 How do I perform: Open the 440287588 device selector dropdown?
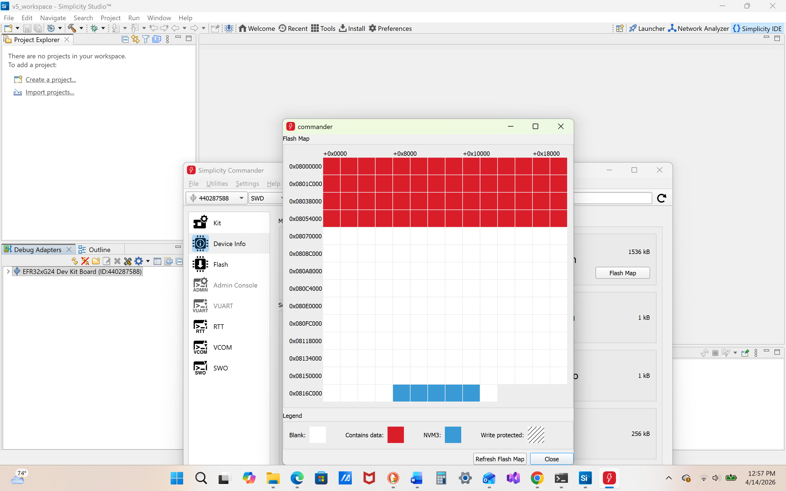click(241, 198)
